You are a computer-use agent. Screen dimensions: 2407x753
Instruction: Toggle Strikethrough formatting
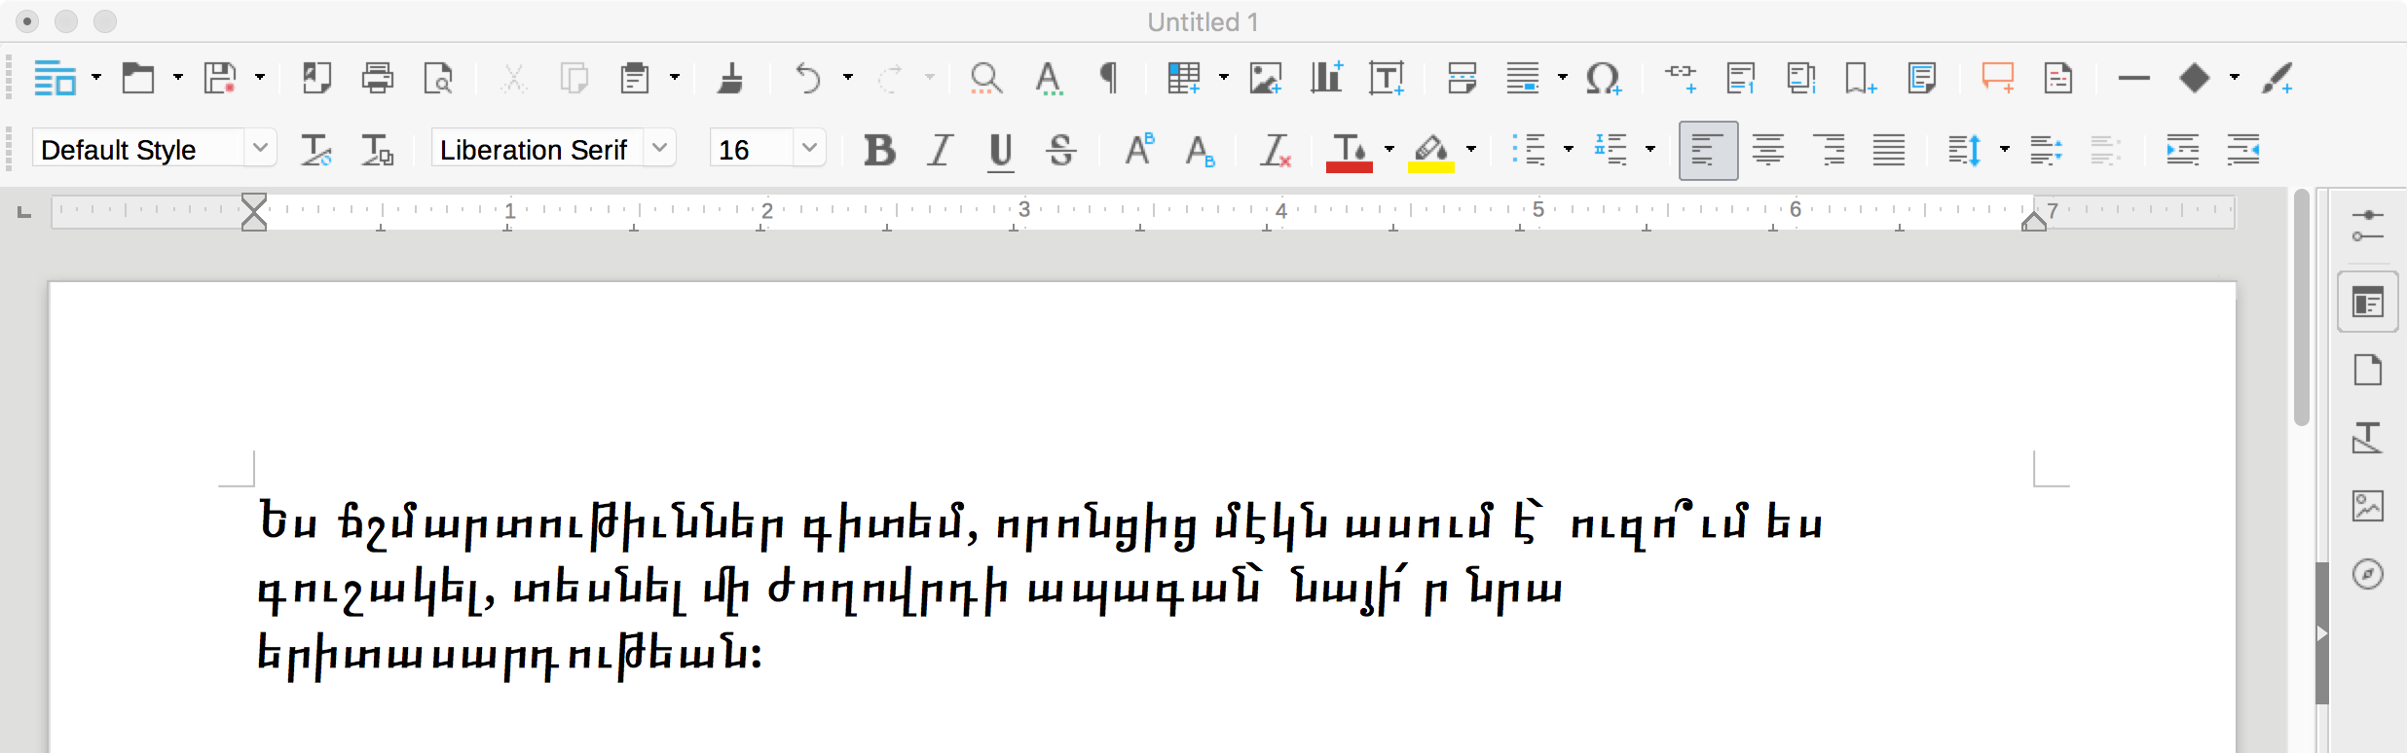[x=1061, y=151]
